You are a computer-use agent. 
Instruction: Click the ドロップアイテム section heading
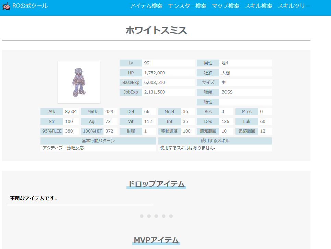point(156,184)
